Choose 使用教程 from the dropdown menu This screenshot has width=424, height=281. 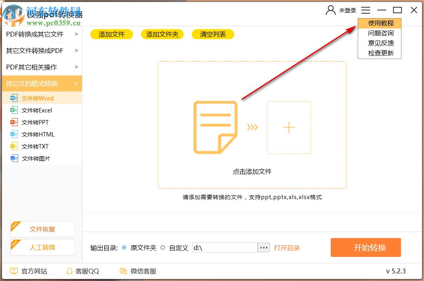point(379,23)
